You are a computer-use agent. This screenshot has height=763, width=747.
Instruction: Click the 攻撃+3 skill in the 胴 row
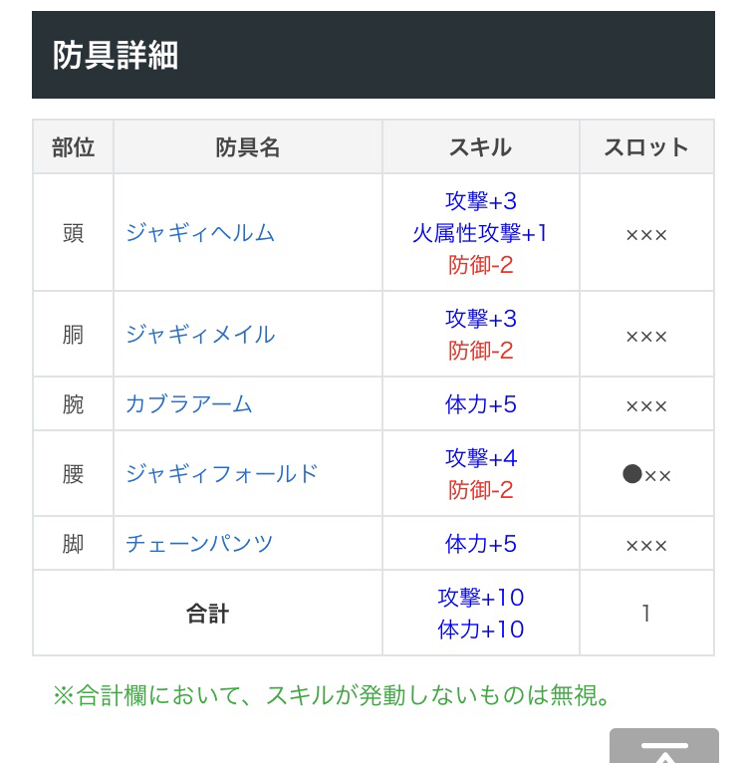point(481,319)
